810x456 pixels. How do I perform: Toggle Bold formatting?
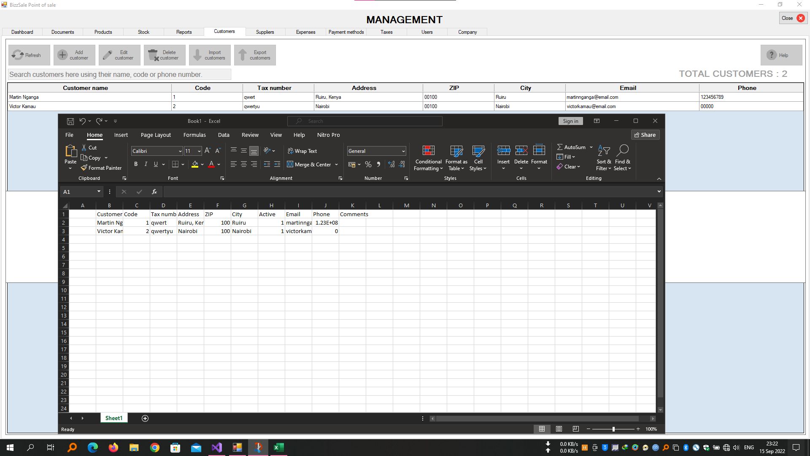coord(136,164)
